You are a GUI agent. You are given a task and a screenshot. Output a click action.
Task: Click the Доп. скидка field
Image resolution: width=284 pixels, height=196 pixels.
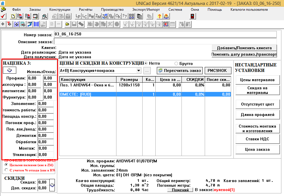44,188
